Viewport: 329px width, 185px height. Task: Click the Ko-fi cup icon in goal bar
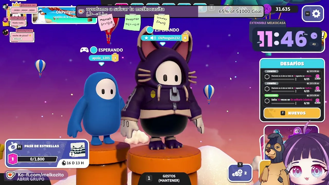point(81,11)
